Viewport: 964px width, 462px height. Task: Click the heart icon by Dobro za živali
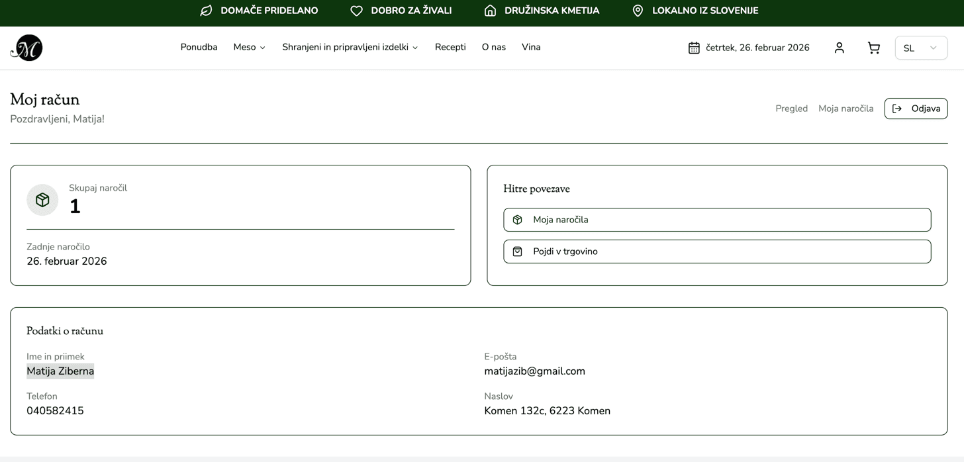356,11
